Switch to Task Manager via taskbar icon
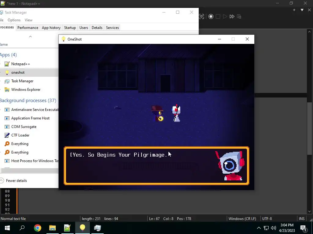 [98, 228]
